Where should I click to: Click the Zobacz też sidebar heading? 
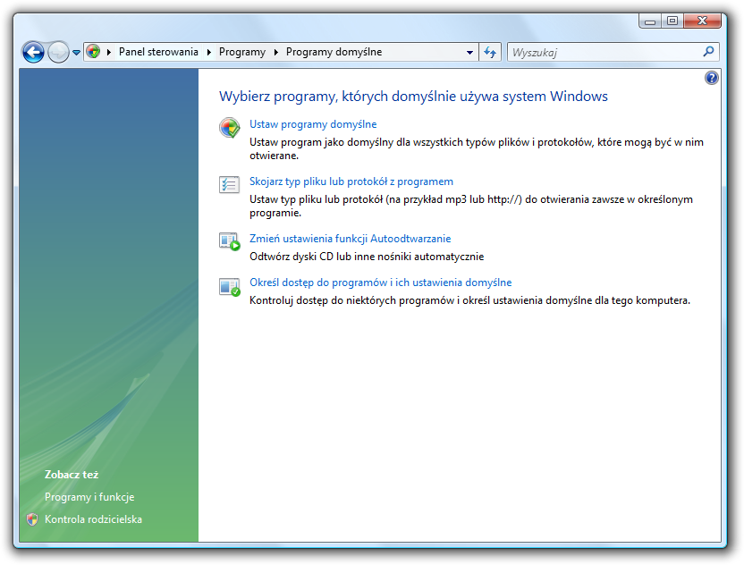[72, 475]
